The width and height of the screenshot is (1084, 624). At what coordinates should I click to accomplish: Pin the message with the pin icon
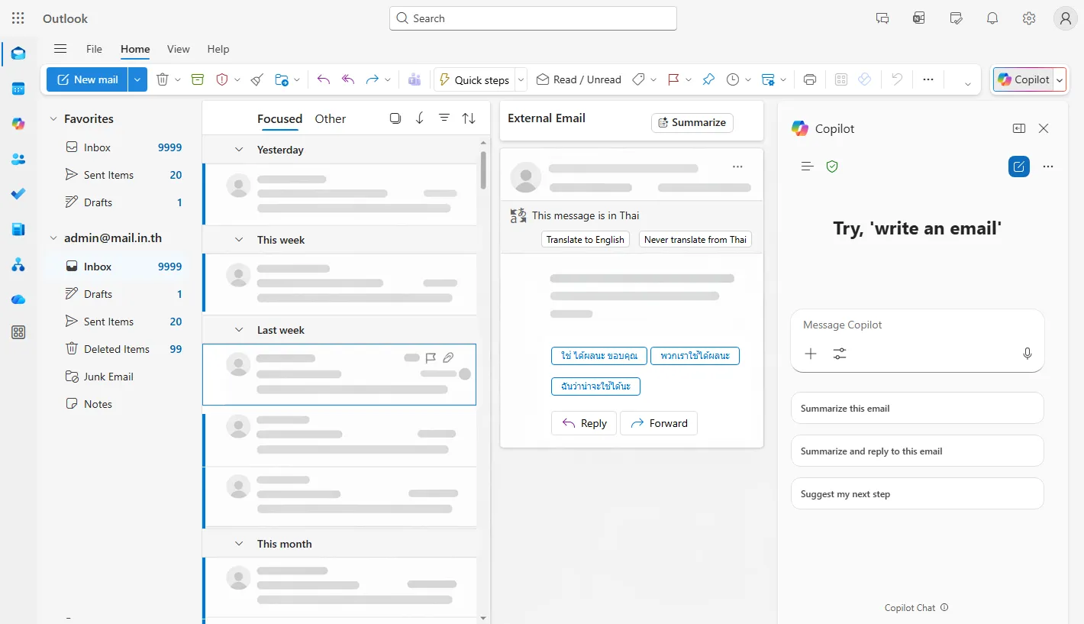click(708, 79)
